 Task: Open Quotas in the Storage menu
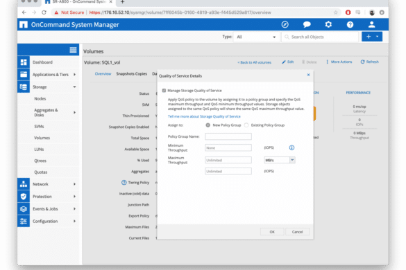pos(41,172)
